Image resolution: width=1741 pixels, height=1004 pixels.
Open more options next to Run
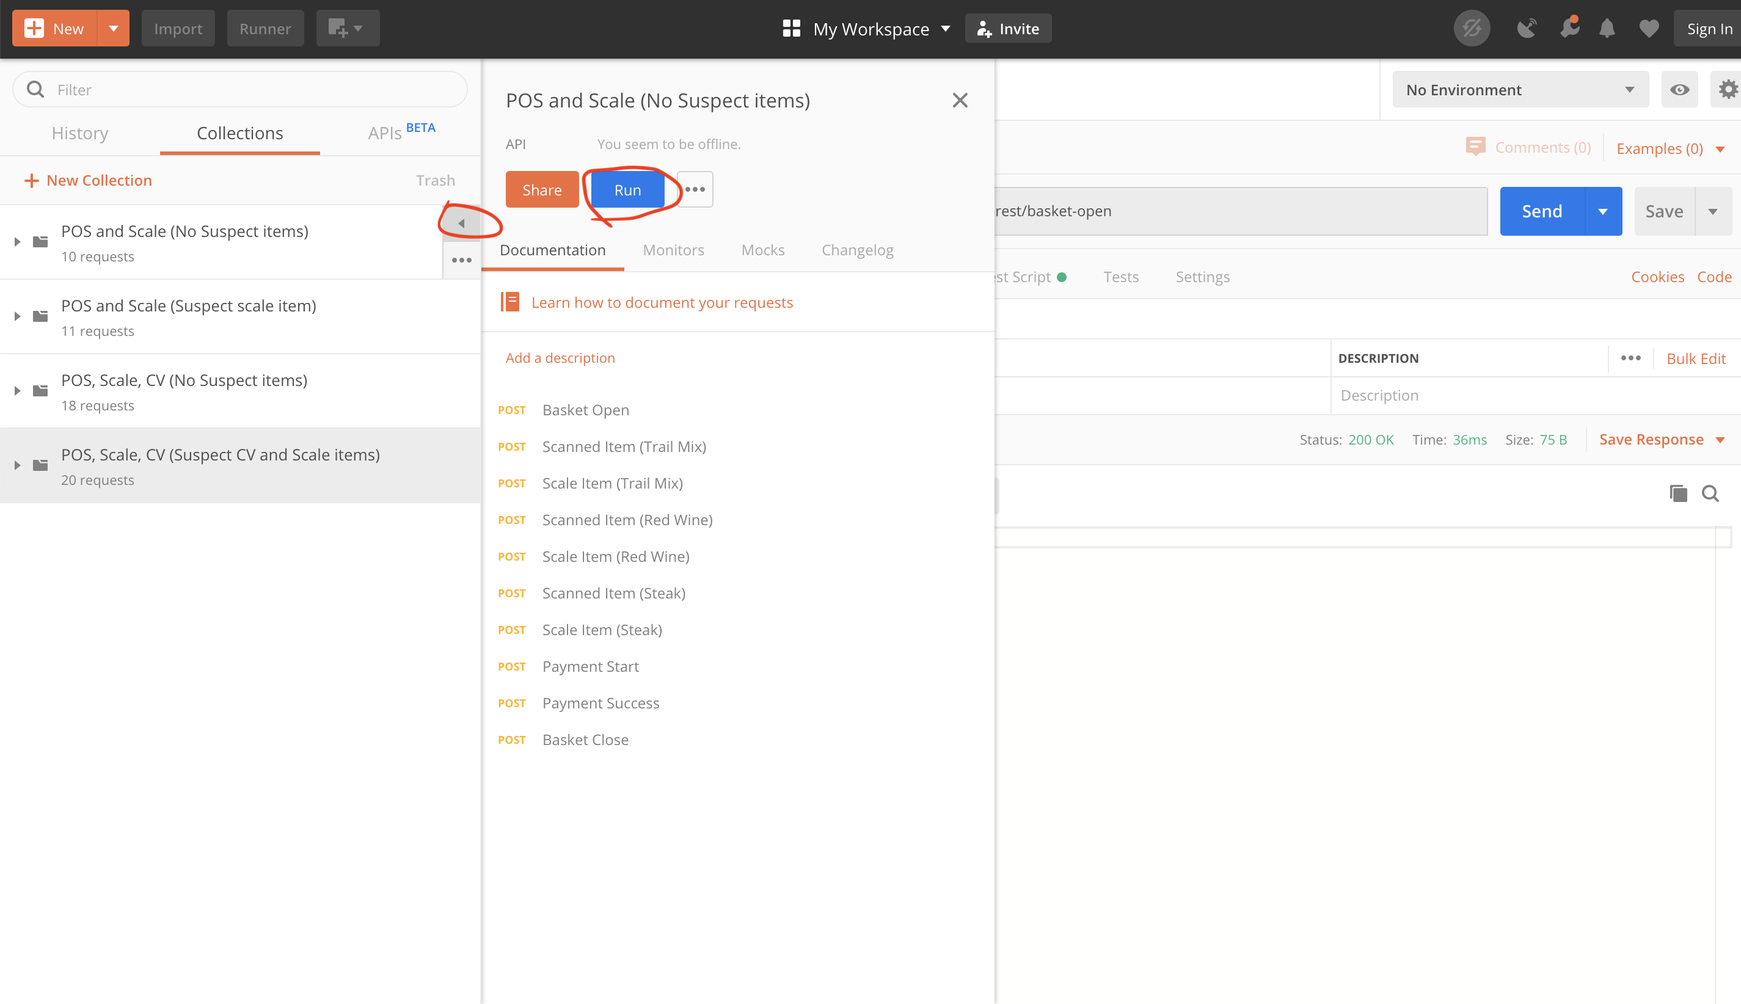[695, 189]
